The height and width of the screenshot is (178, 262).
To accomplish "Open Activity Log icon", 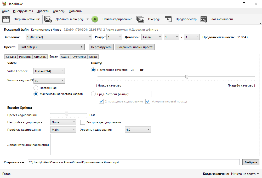I will click(x=204, y=19).
